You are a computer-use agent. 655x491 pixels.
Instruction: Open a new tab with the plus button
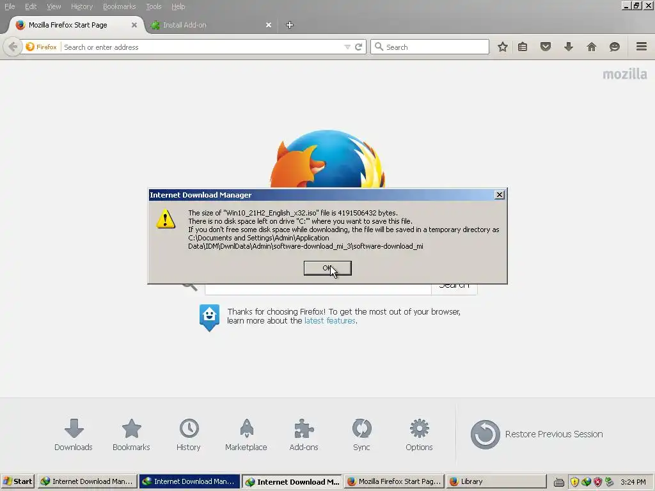tap(290, 25)
